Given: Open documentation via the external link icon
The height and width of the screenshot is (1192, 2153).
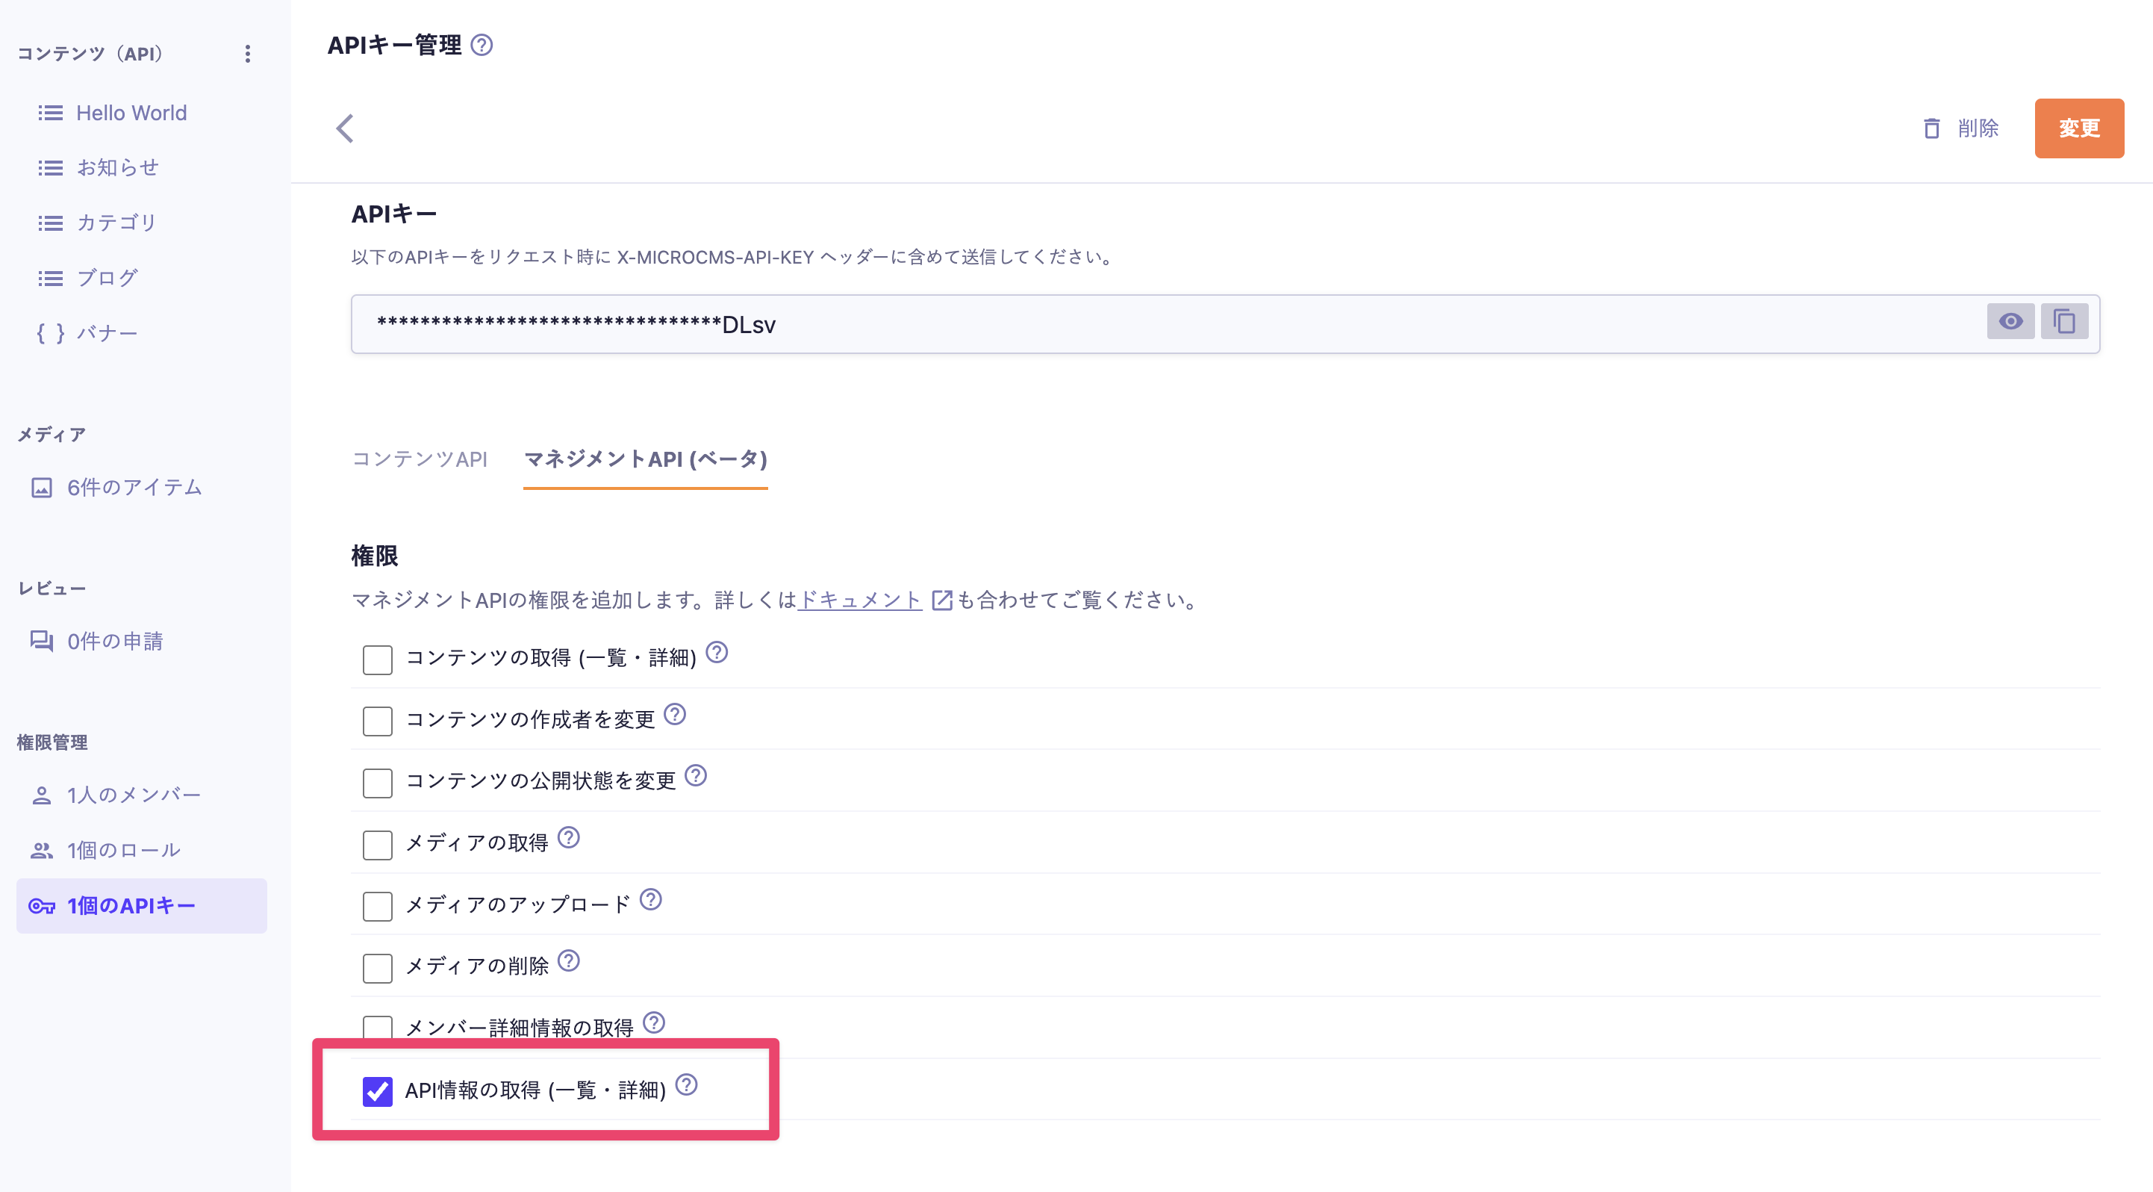Looking at the screenshot, I should pos(943,600).
